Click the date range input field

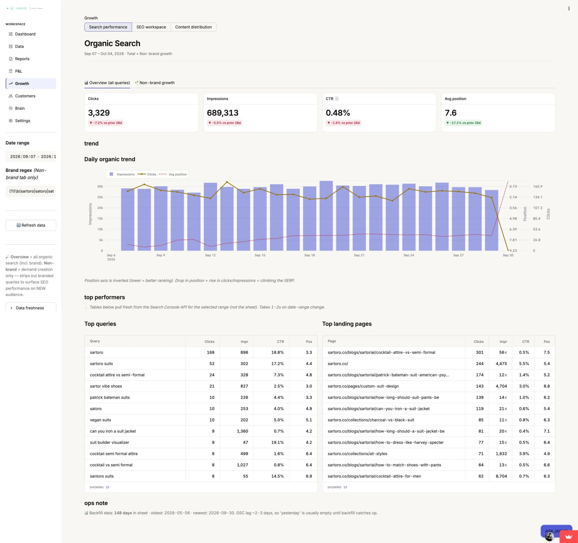coord(31,157)
